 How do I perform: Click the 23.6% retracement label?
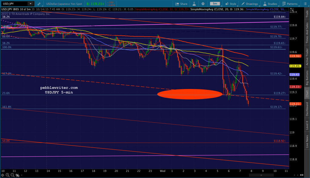[6, 93]
